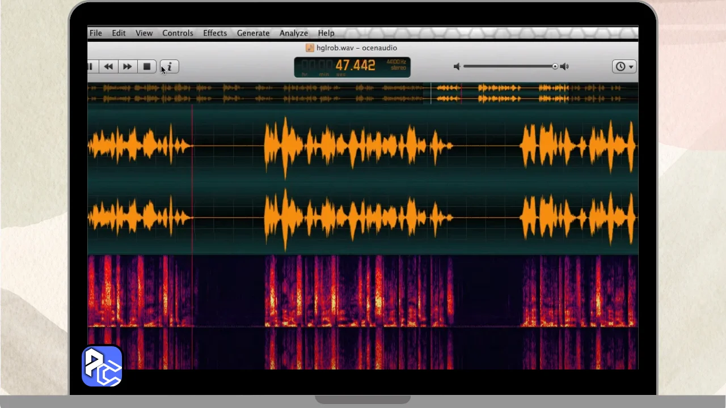Click the top channel waveform
This screenshot has width=726, height=408.
pos(363,146)
